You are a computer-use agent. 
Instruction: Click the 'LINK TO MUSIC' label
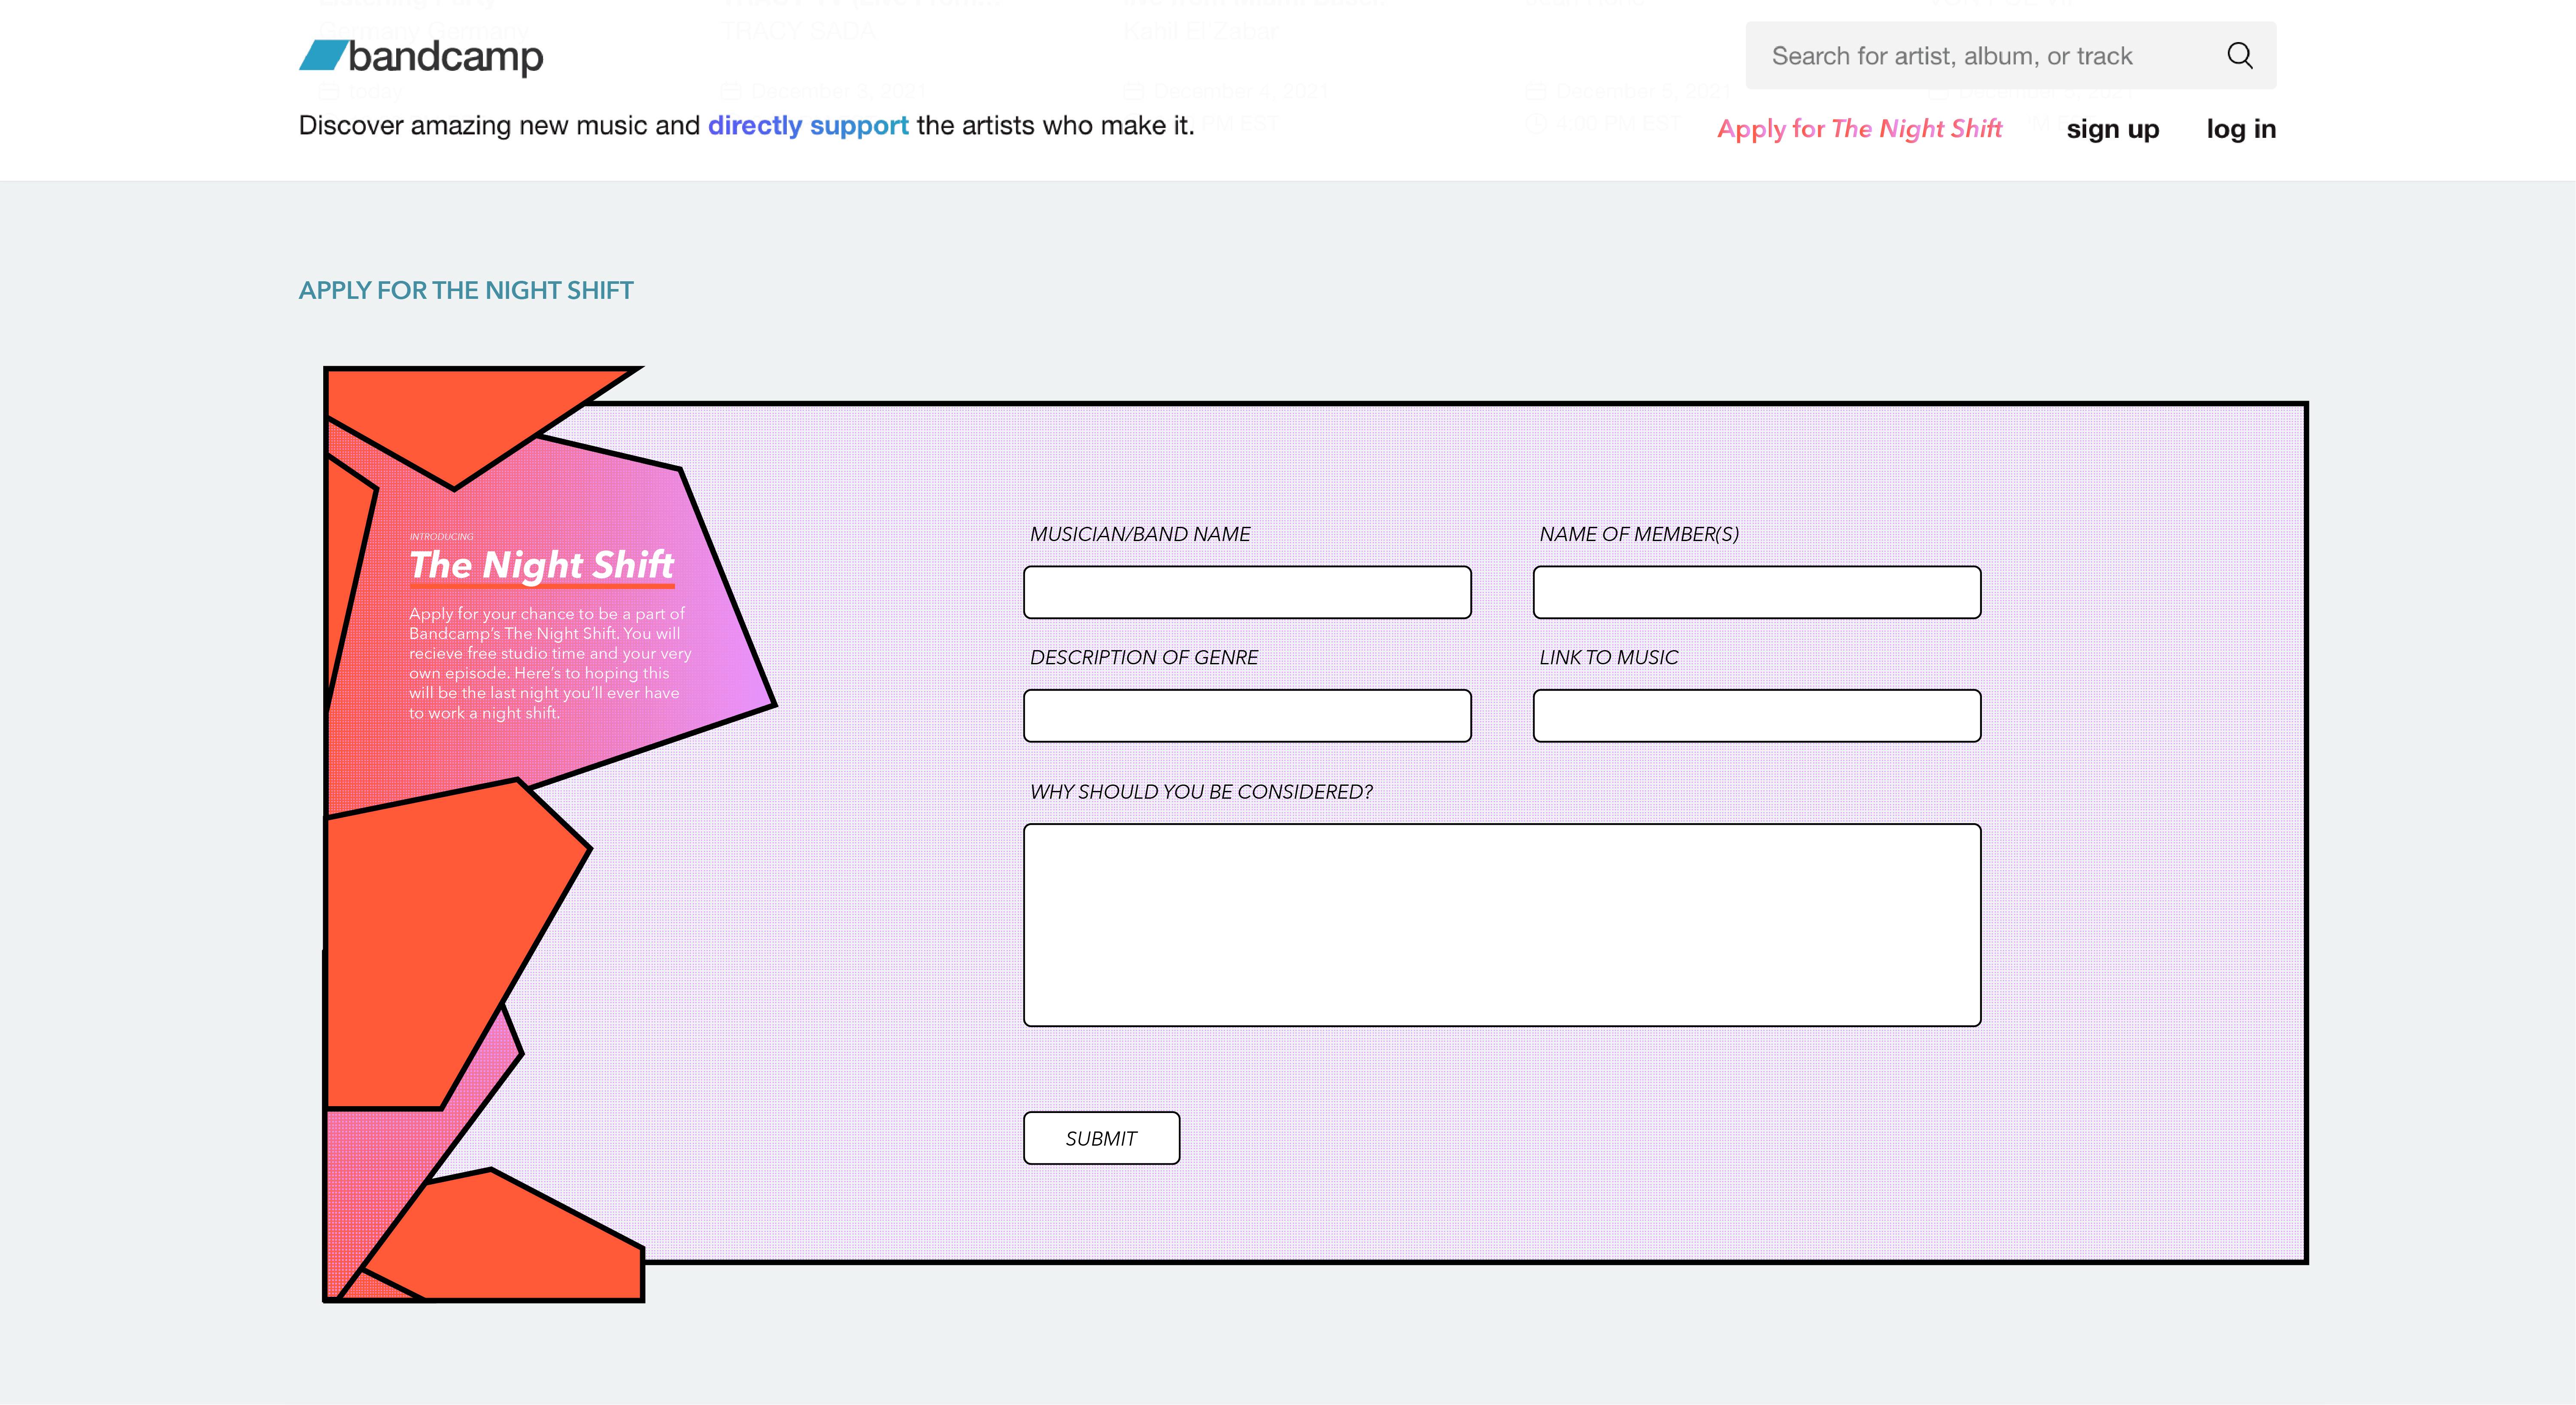(1609, 657)
